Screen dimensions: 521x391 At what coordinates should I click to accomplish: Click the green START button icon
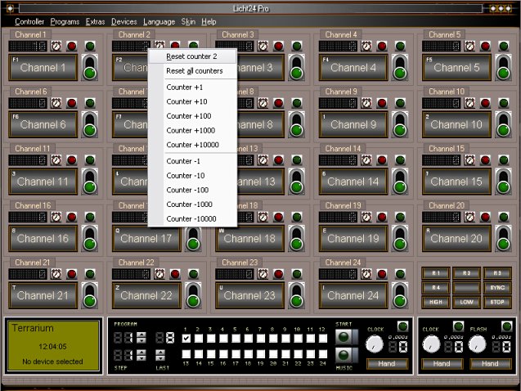344,336
